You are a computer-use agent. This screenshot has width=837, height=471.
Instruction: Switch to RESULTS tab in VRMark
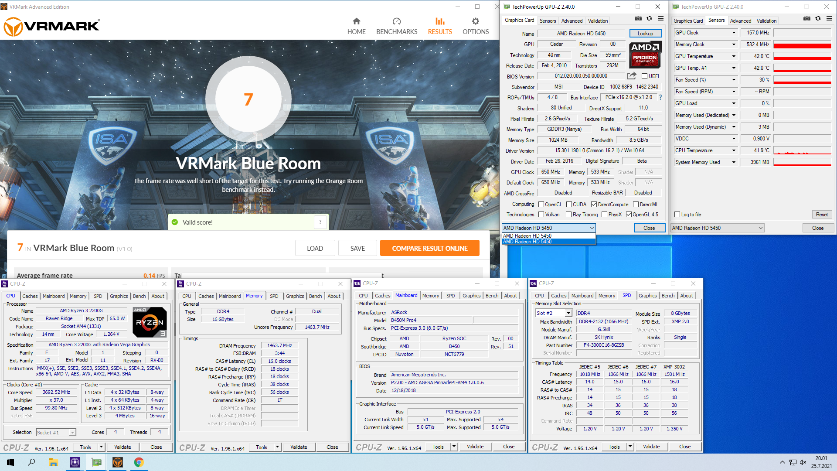[x=440, y=27]
